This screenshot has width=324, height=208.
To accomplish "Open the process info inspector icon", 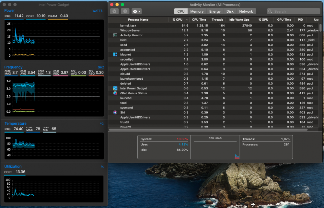I will 125,11.
